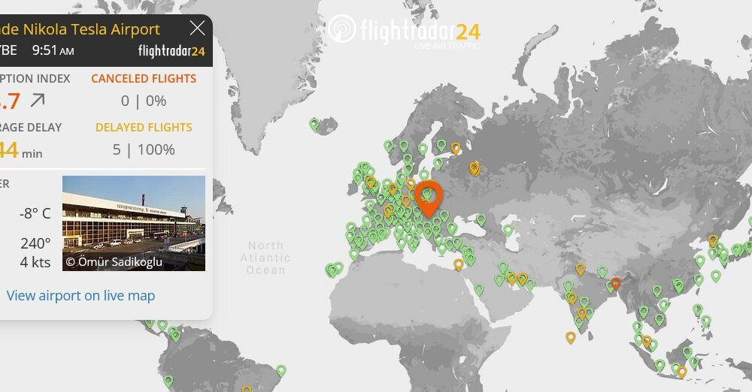Select the yellow pin near St. Petersburg
This screenshot has width=752, height=392.
455,148
